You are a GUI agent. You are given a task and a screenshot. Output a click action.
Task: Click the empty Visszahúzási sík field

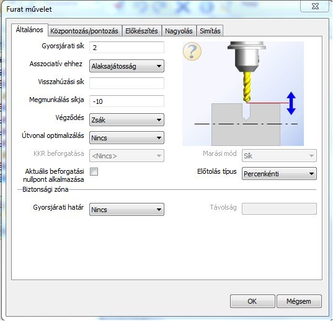(x=127, y=83)
